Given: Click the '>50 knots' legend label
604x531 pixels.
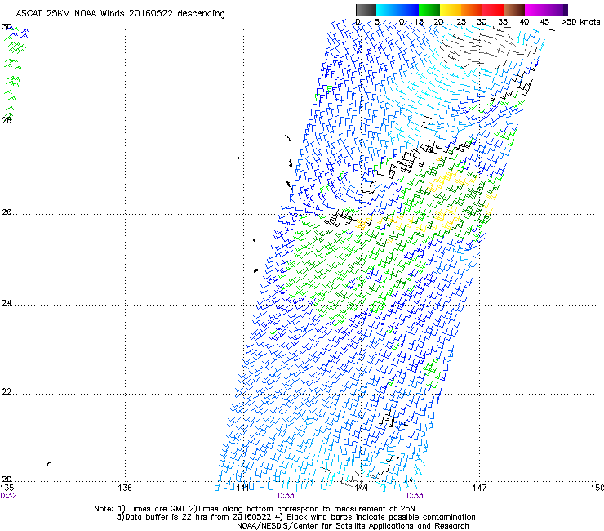Looking at the screenshot, I should 580,22.
